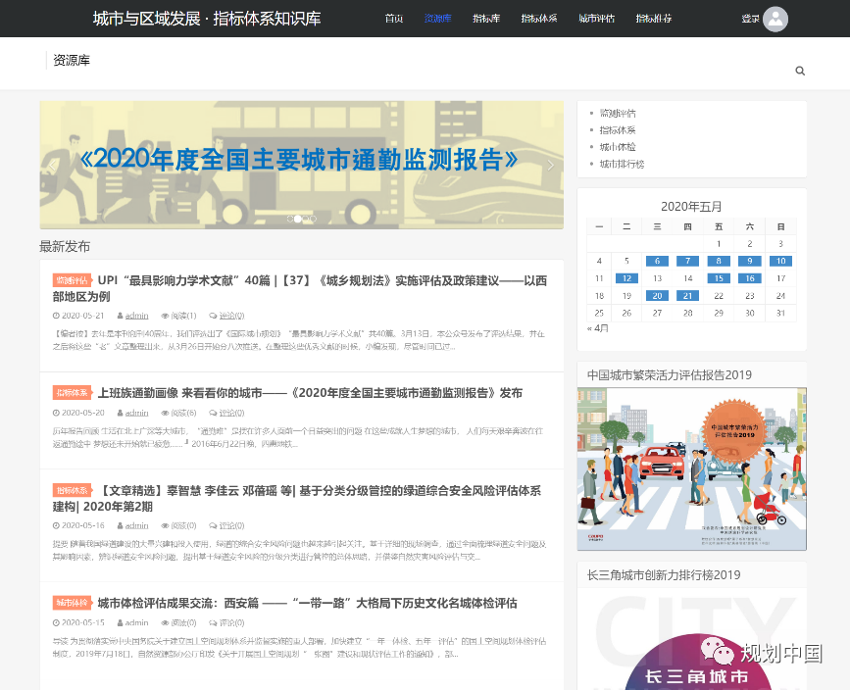Show previous banner slide with left arrow
850x690 pixels.
(x=53, y=165)
